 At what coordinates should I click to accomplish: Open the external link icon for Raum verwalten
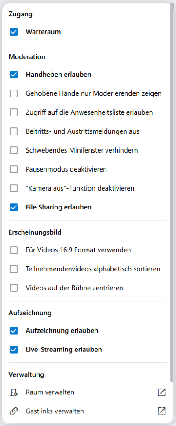(161, 392)
